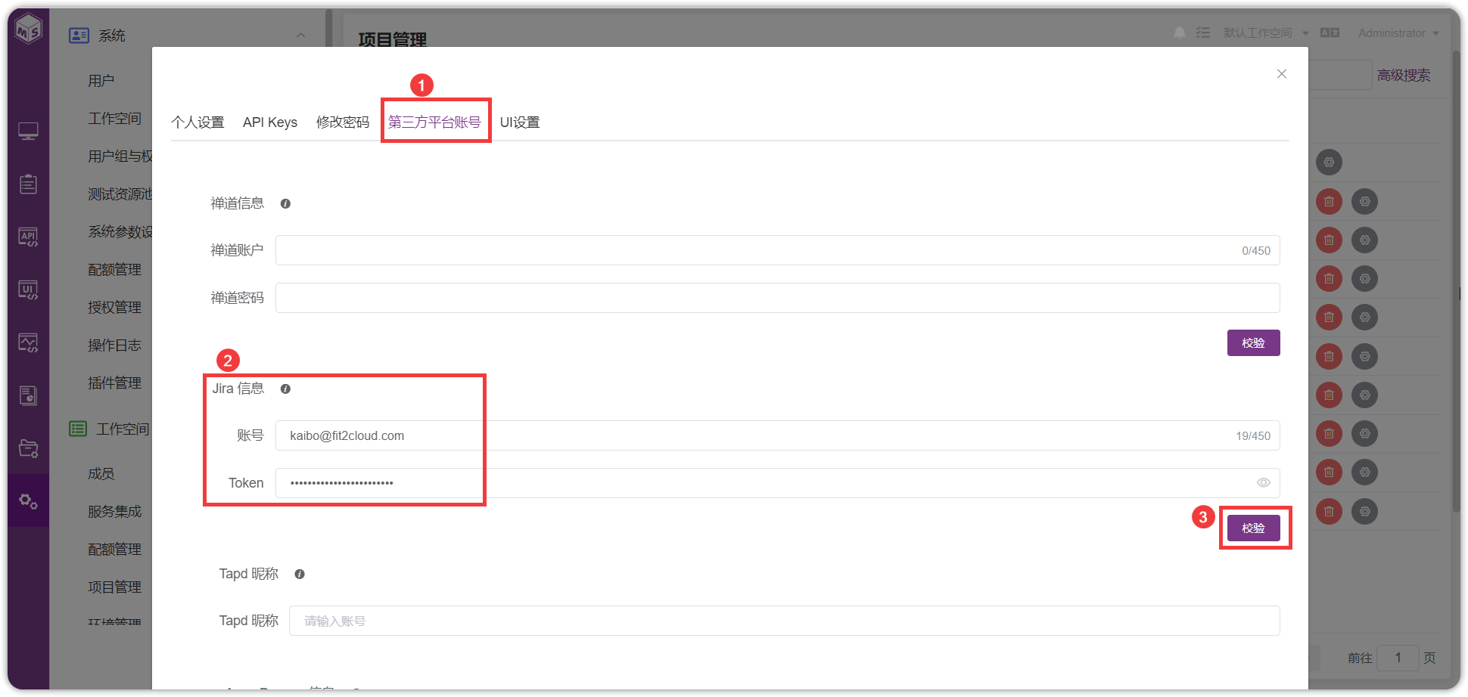Click the page number input box
This screenshot has width=1468, height=697.
click(1398, 658)
